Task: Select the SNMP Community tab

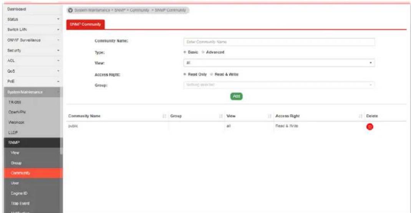Action: coord(85,25)
